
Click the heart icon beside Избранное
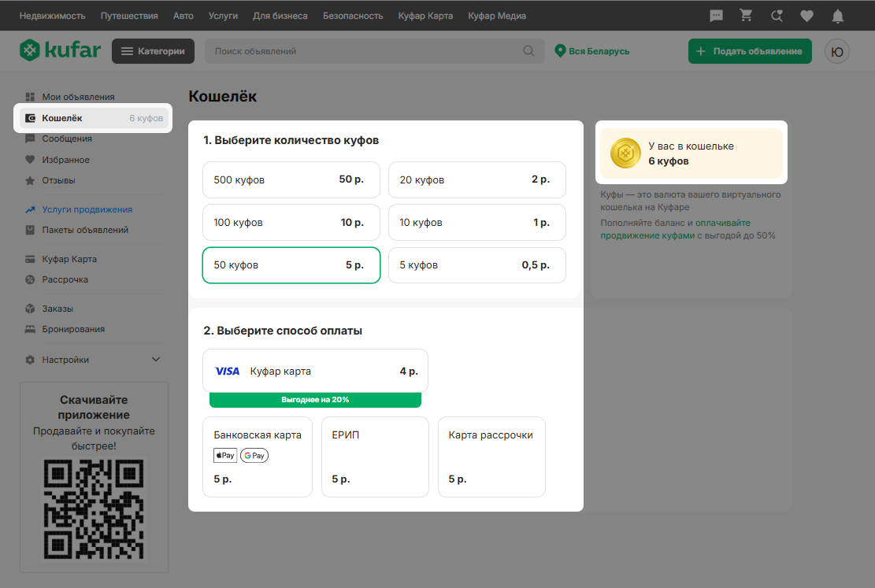click(x=30, y=160)
